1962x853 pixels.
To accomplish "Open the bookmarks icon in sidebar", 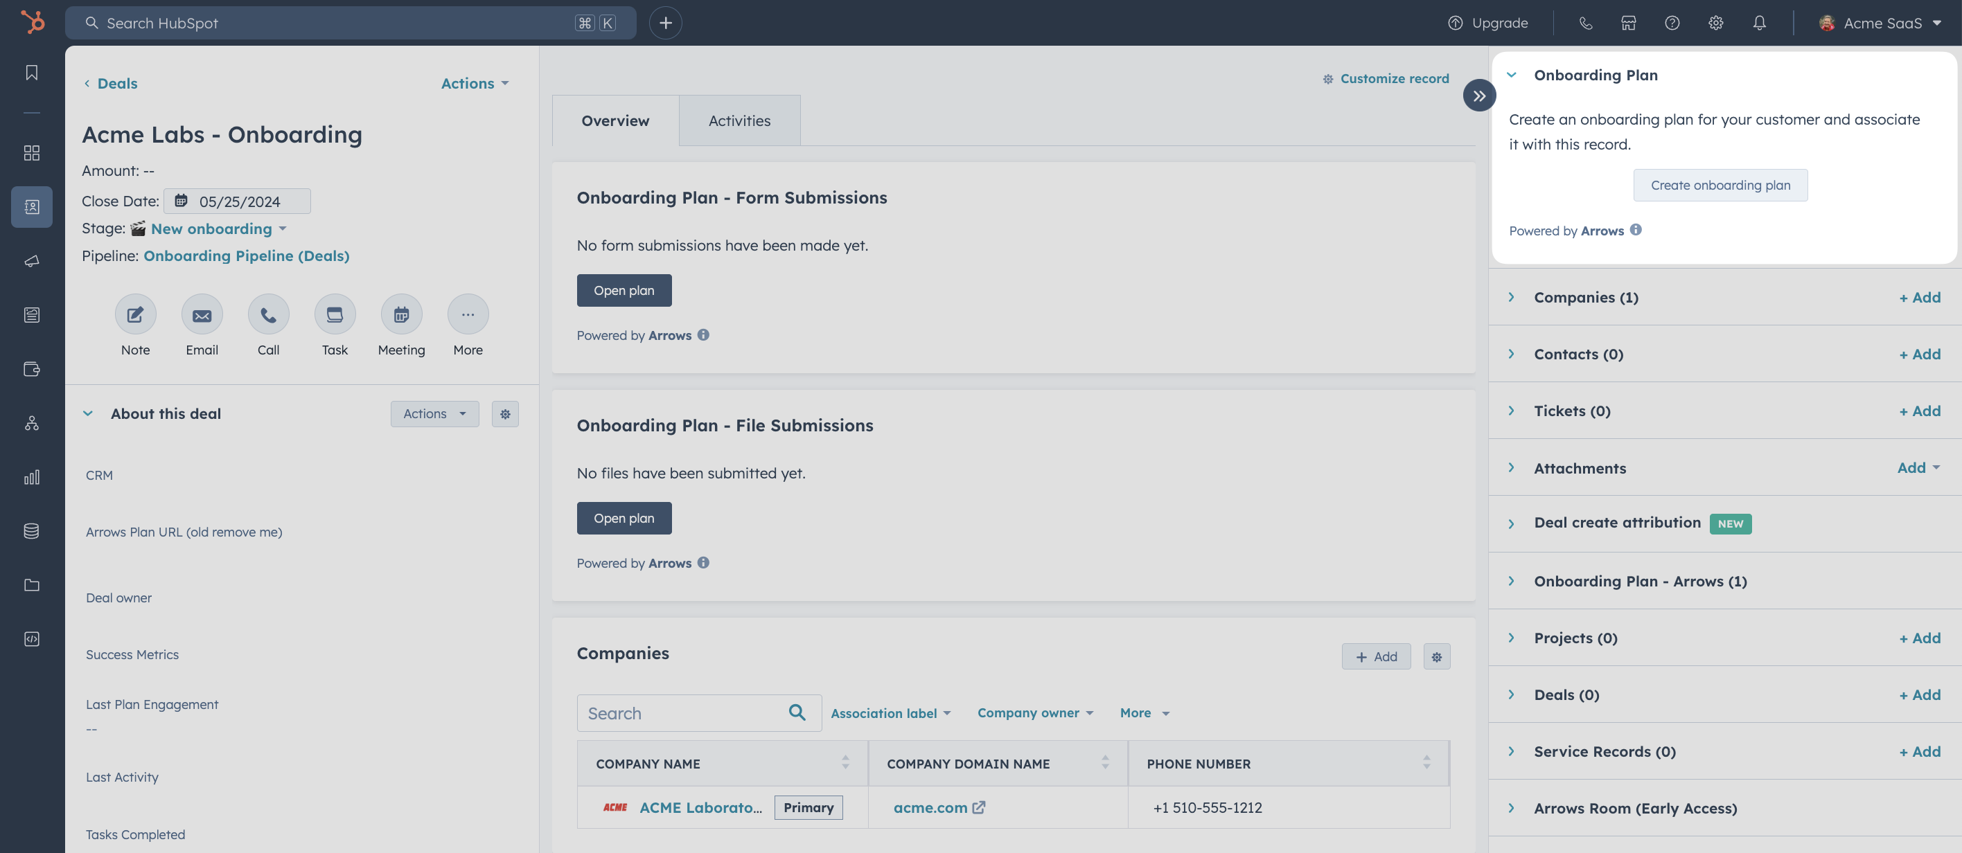I will [31, 72].
